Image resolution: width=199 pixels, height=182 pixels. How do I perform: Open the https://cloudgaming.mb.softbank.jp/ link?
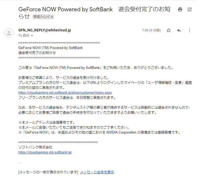click(45, 152)
